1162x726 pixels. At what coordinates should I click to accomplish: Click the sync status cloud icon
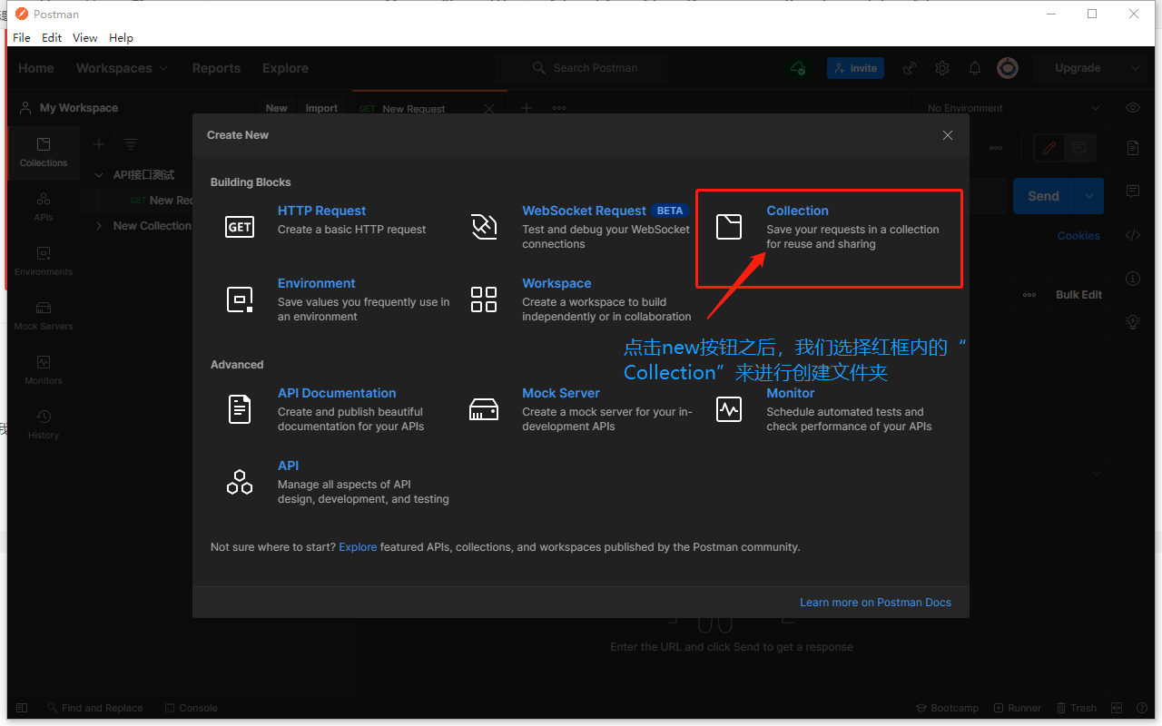798,68
